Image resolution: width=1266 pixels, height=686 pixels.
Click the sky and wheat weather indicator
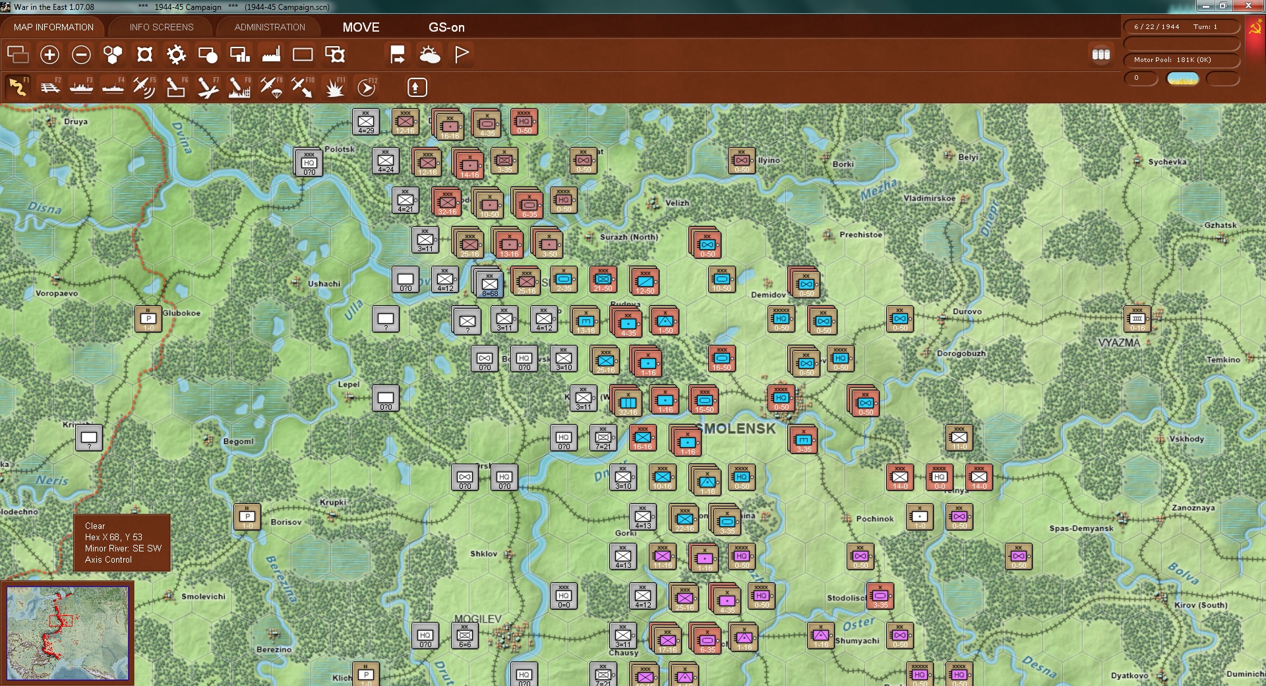[x=1183, y=78]
